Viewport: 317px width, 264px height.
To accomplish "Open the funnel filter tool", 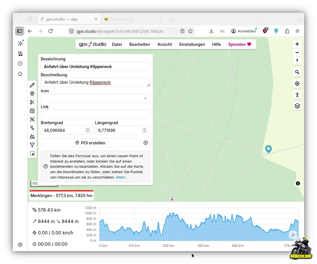I will pos(32,145).
